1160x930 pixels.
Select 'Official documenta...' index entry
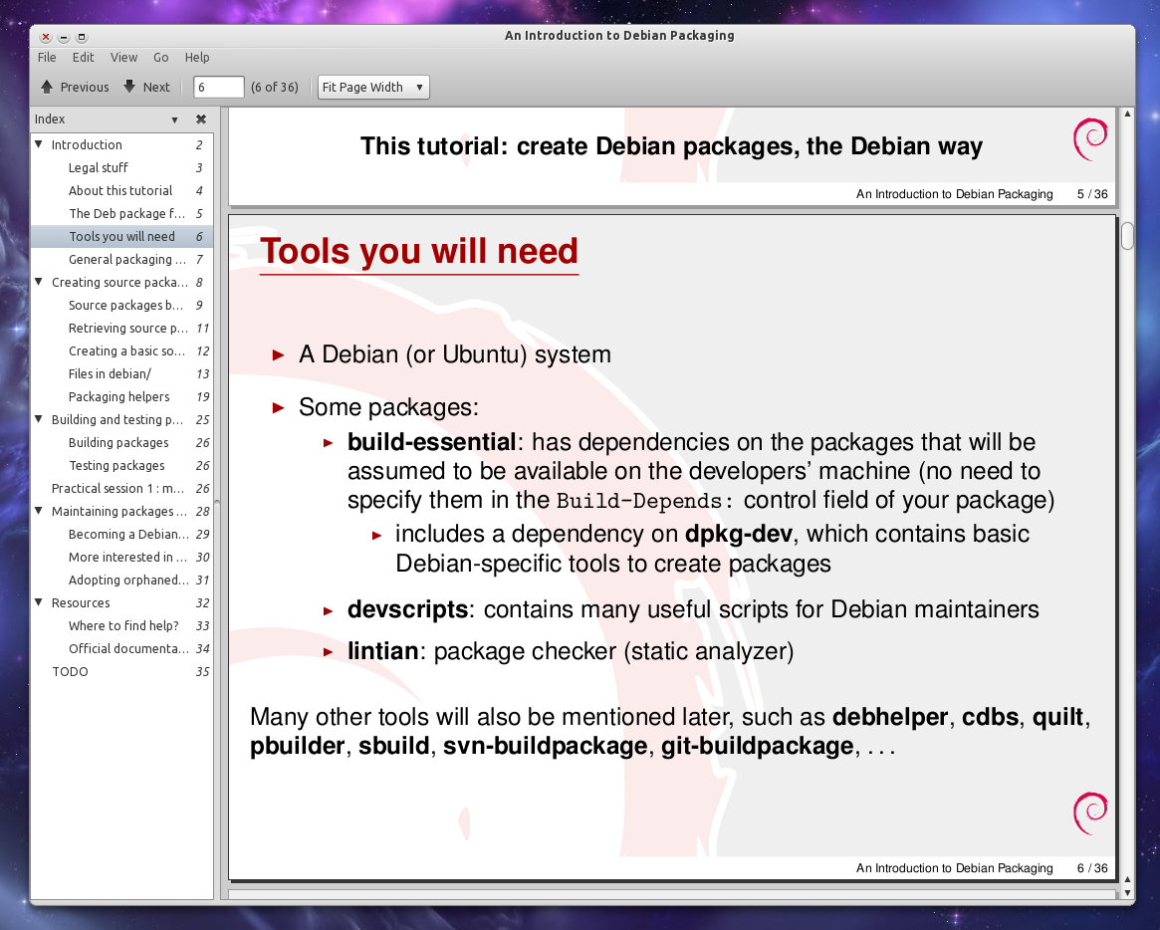122,649
